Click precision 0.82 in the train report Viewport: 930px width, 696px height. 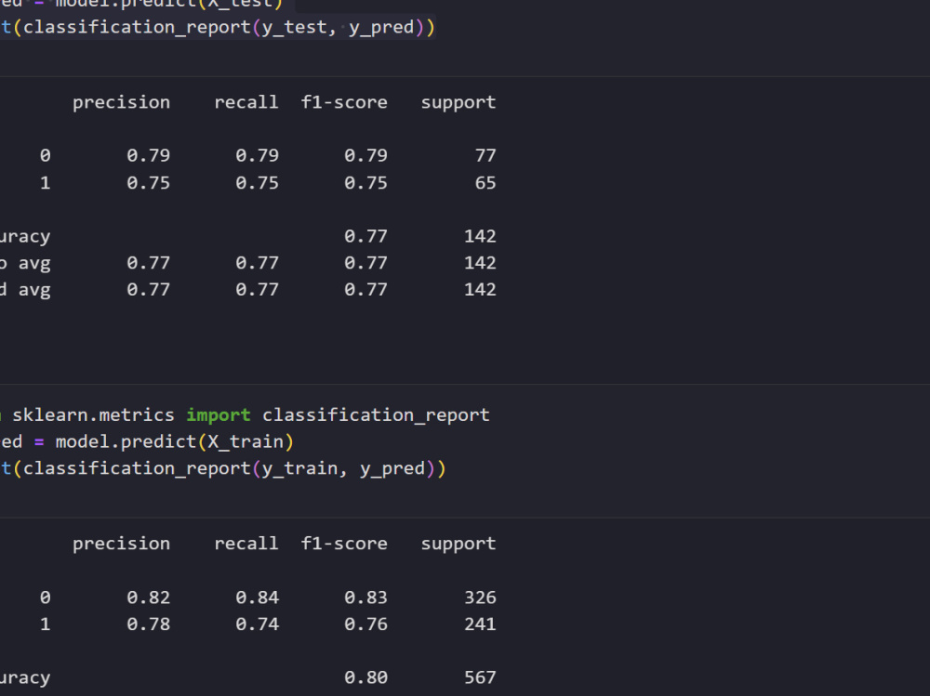click(148, 598)
